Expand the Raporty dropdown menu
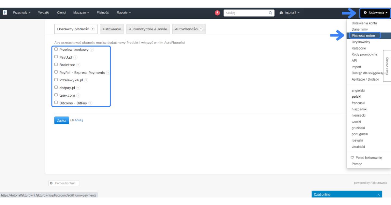Viewport: 391px width, 205px height. click(x=124, y=13)
